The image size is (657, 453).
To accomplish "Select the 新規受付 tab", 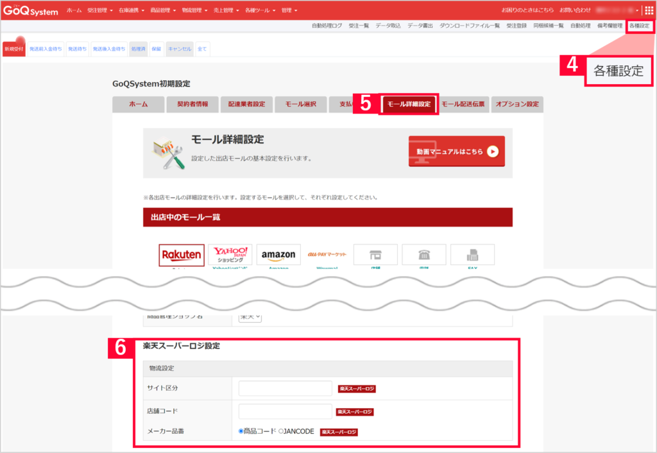I will pos(13,47).
